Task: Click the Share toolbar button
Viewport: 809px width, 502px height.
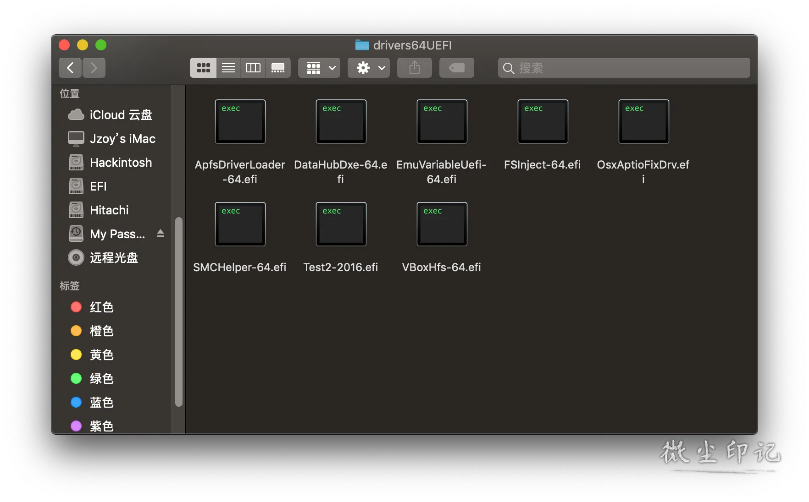Action: click(415, 68)
